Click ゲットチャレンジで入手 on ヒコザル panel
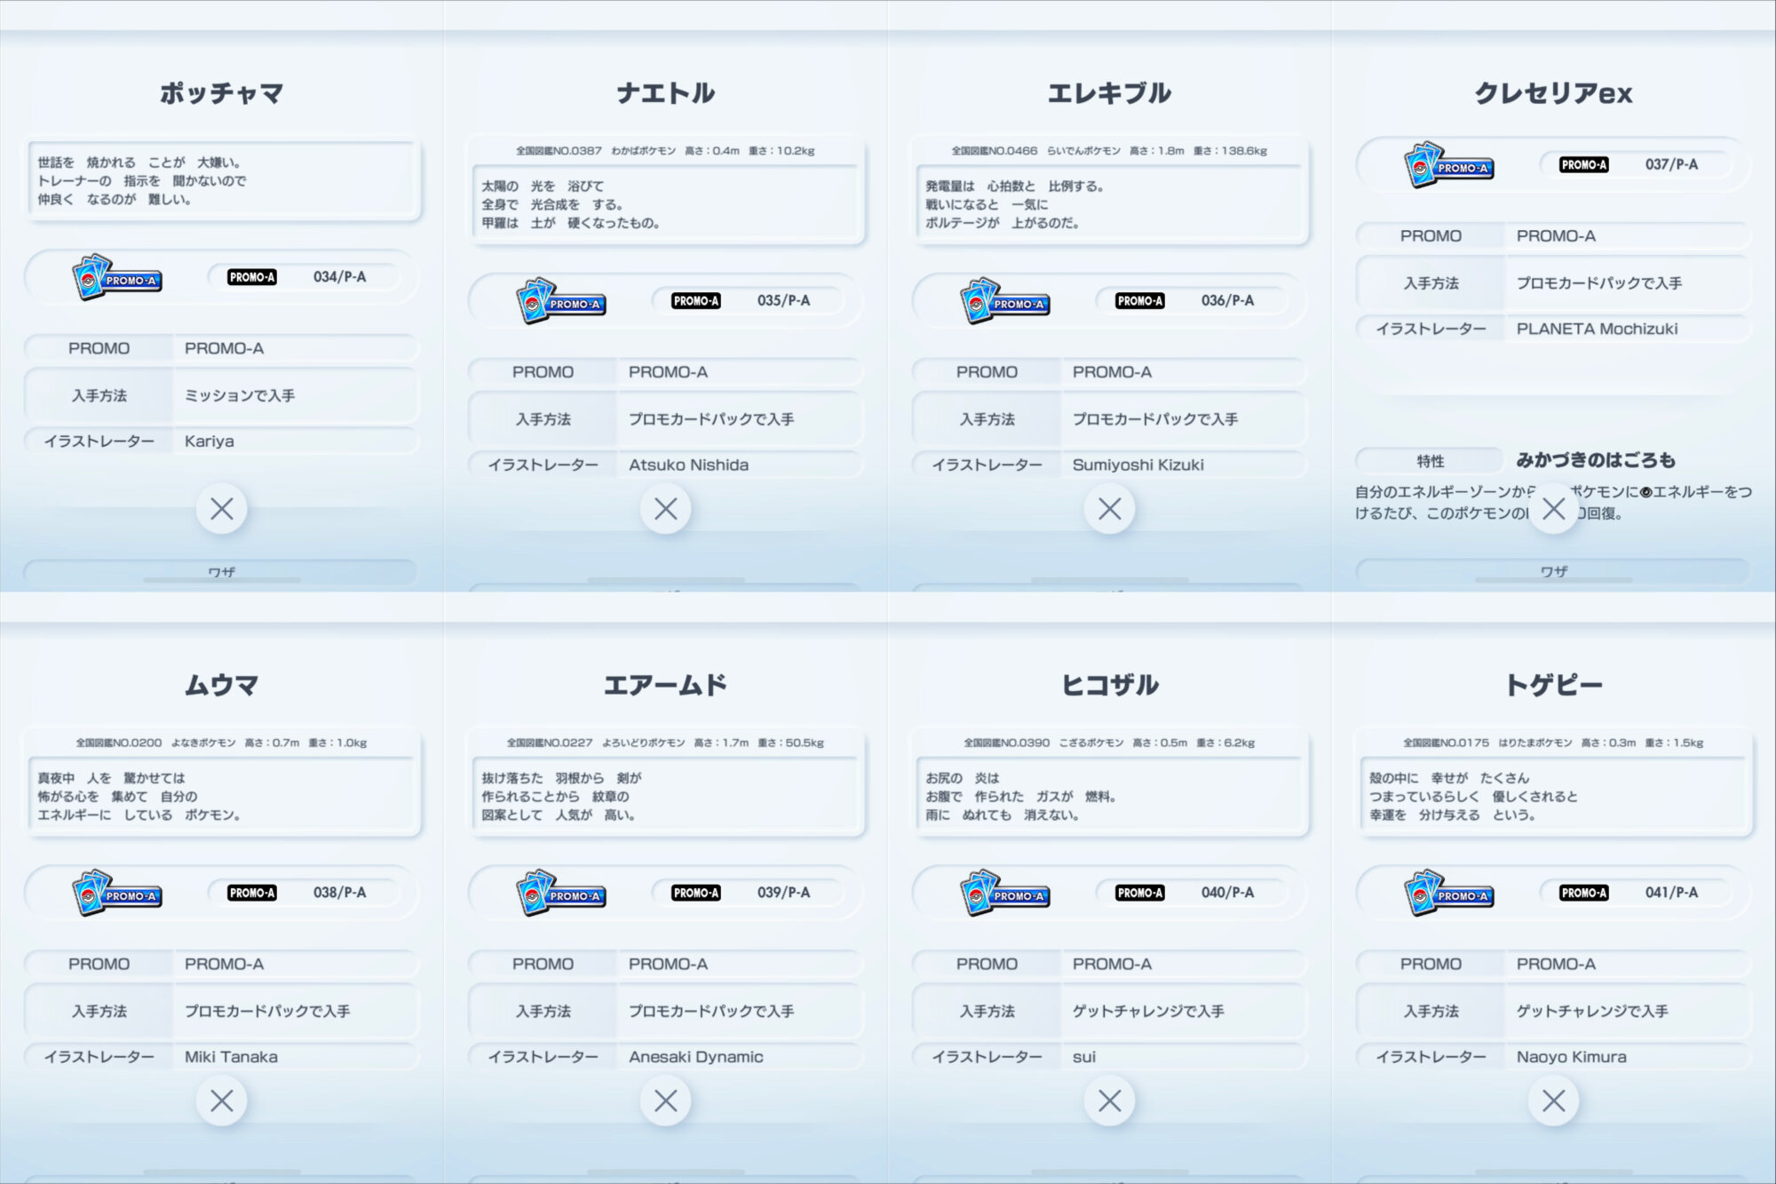The width and height of the screenshot is (1776, 1184). coord(1148,1012)
